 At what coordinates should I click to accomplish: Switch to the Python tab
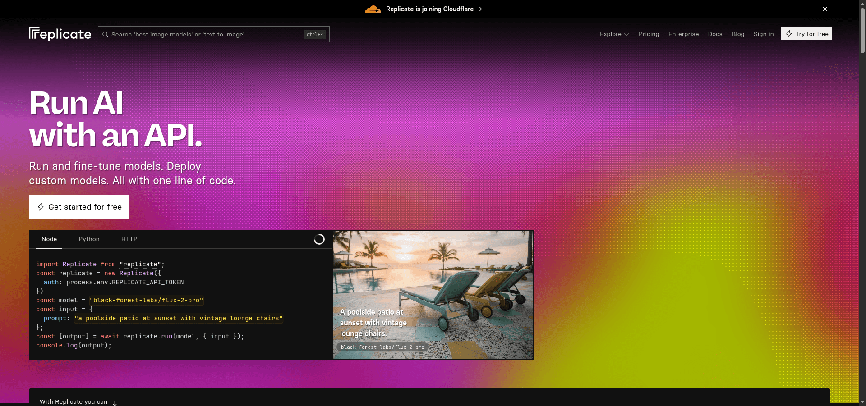pyautogui.click(x=89, y=239)
